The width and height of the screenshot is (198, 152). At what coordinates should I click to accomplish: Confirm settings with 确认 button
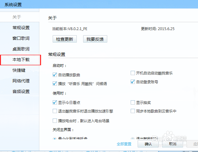(x=148, y=144)
